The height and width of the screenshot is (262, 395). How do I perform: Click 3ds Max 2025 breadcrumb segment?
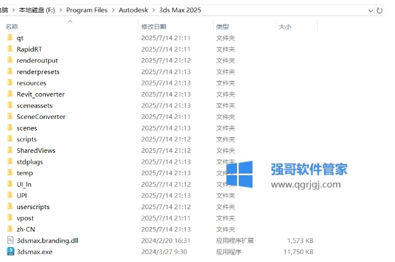180,10
